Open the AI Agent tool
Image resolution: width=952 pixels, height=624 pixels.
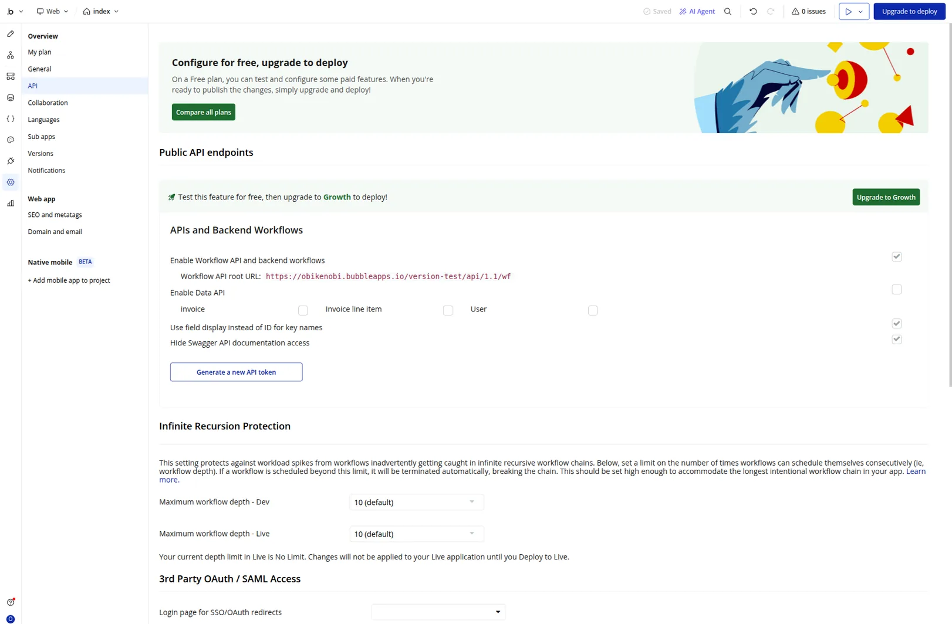[697, 11]
